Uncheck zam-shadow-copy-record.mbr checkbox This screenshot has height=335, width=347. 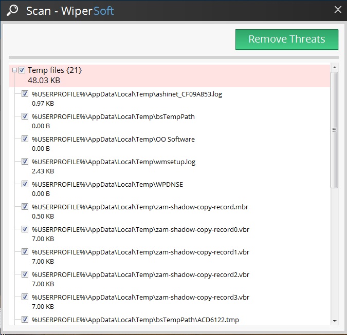tap(25, 206)
